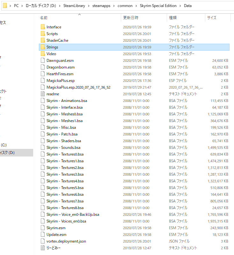Click the Scripts folder icon
This screenshot has width=234, height=255.
click(43, 34)
